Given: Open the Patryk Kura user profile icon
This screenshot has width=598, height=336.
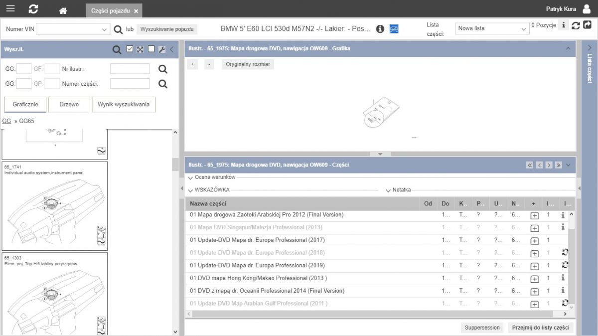Looking at the screenshot, I should pyautogui.click(x=587, y=9).
